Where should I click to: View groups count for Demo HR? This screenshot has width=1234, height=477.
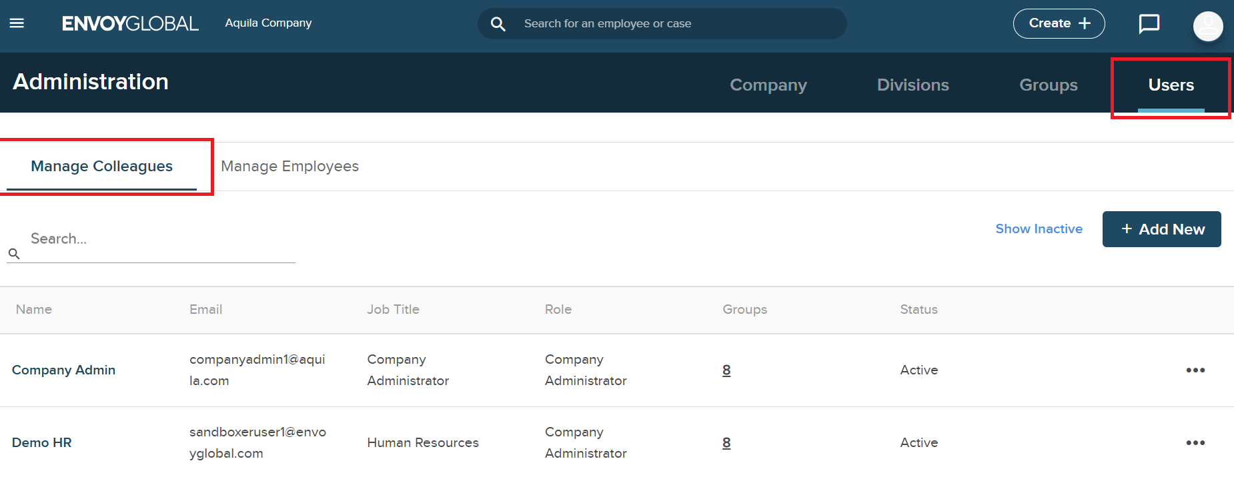pyautogui.click(x=726, y=443)
